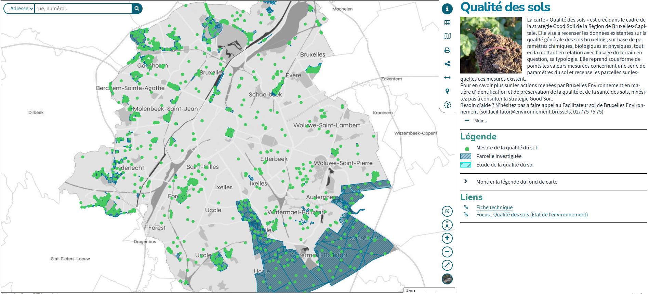This screenshot has height=294, width=649.
Task: Toggle fullscreen map view
Action: [x=447, y=265]
